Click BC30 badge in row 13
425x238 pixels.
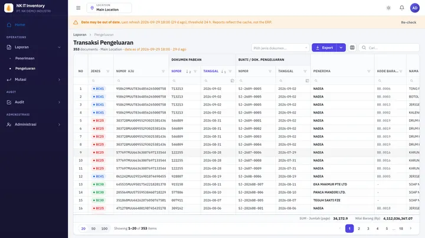[x=99, y=184]
